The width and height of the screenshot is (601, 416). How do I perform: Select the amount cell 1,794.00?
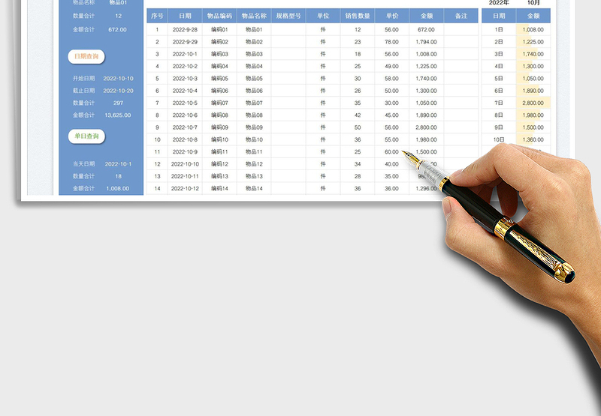(426, 42)
